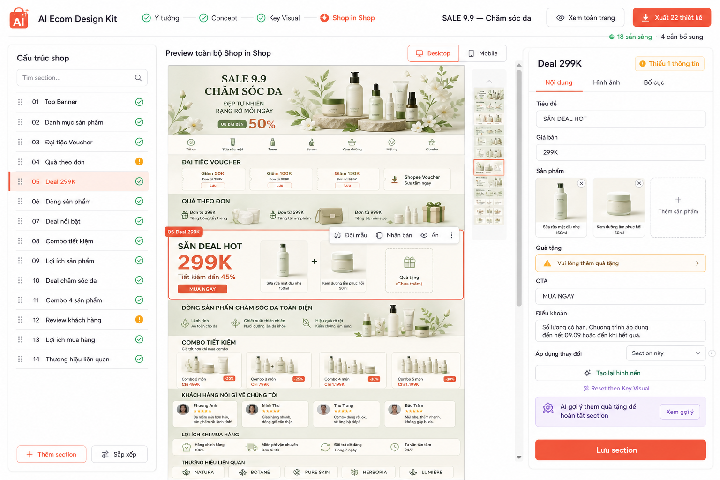The image size is (720, 480).
Task: Click the Tiêu đề input field
Action: pyautogui.click(x=621, y=119)
